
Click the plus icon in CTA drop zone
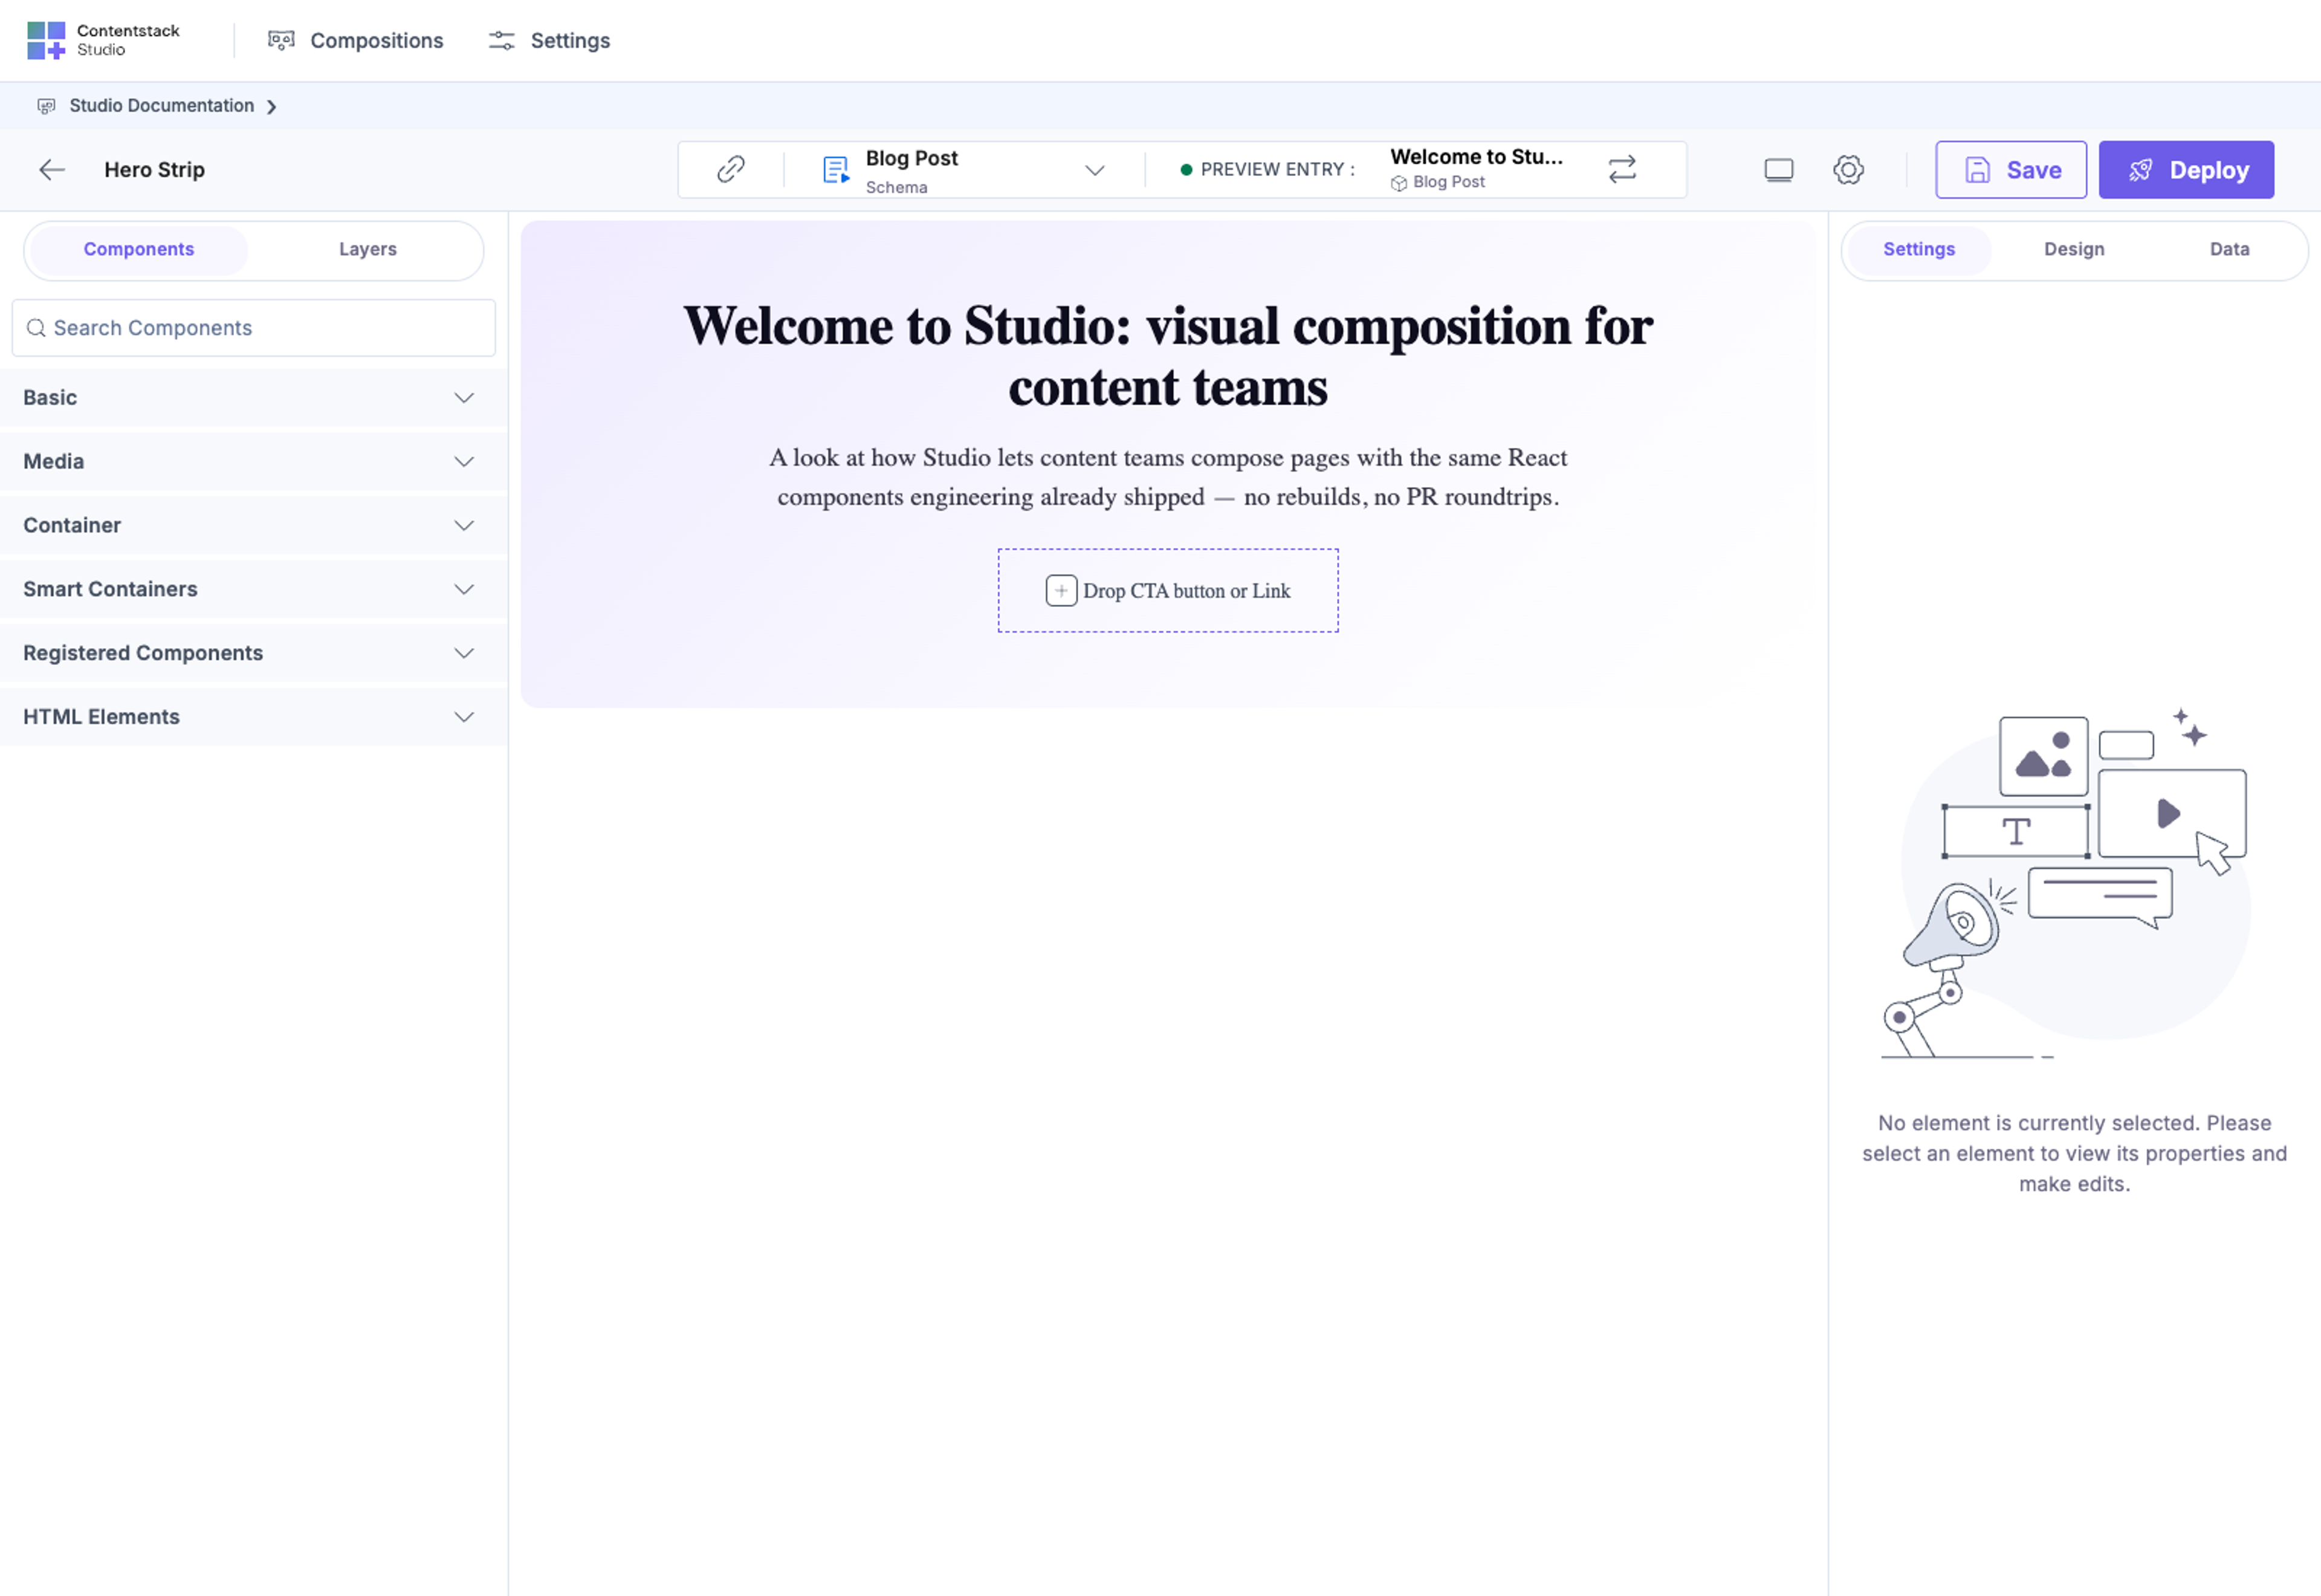click(1061, 591)
